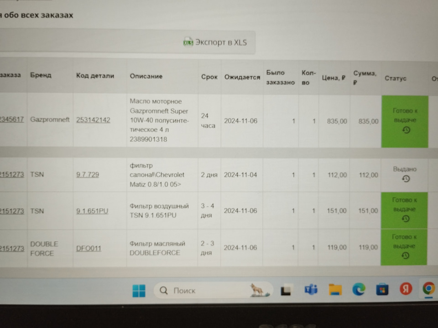Click the DOUBLE FORCE brand cell
The height and width of the screenshot is (328, 438).
[44, 249]
